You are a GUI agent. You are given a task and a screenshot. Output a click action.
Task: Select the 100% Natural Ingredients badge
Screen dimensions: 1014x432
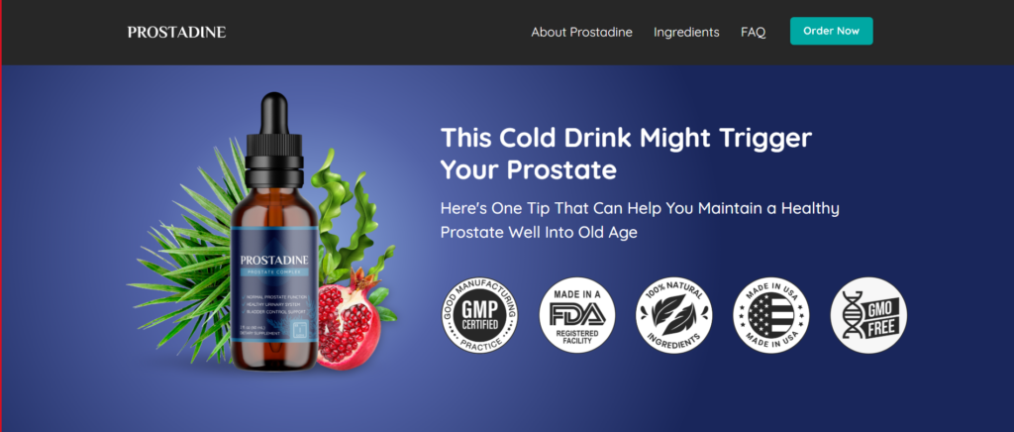tap(673, 315)
